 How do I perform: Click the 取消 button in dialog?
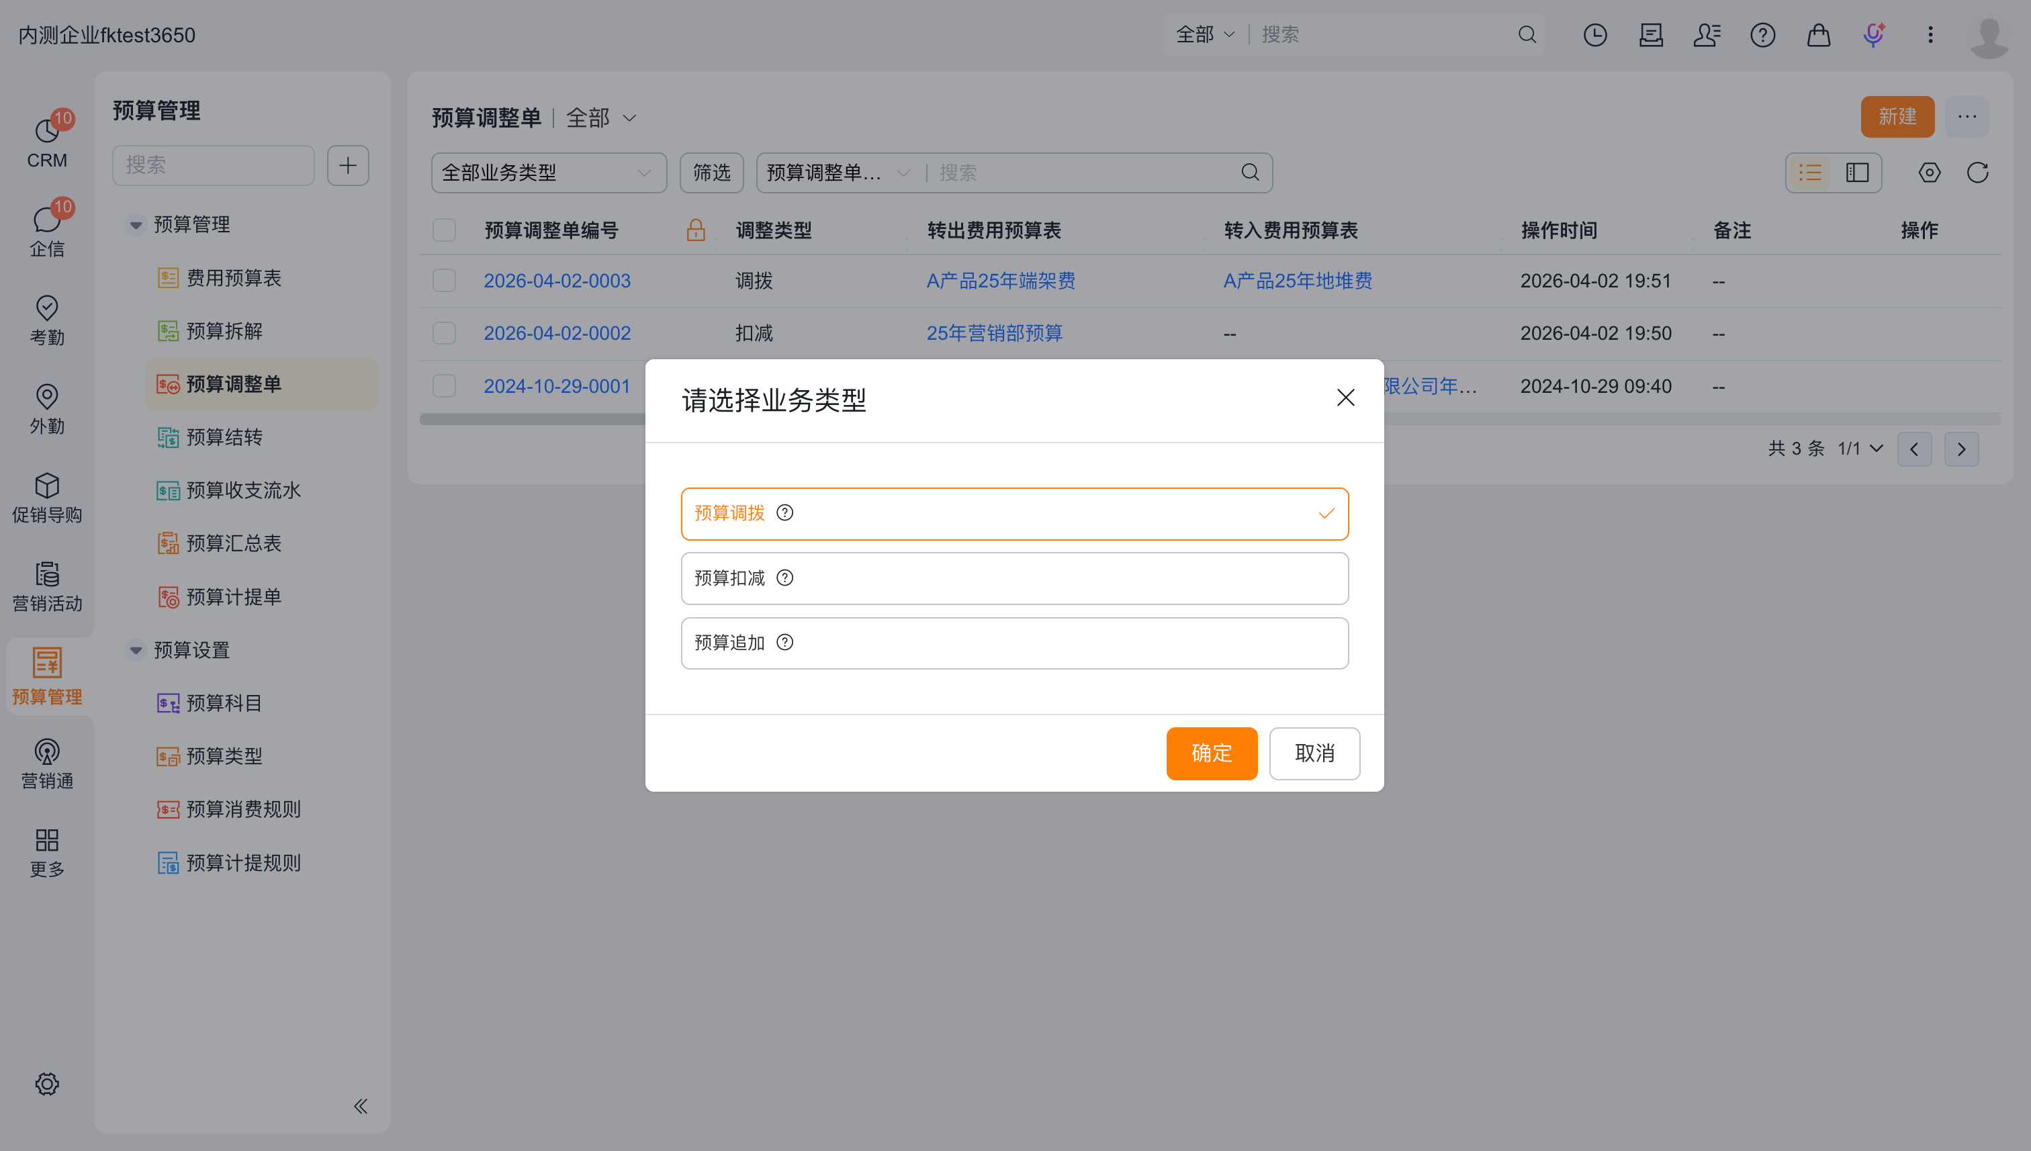pos(1314,753)
